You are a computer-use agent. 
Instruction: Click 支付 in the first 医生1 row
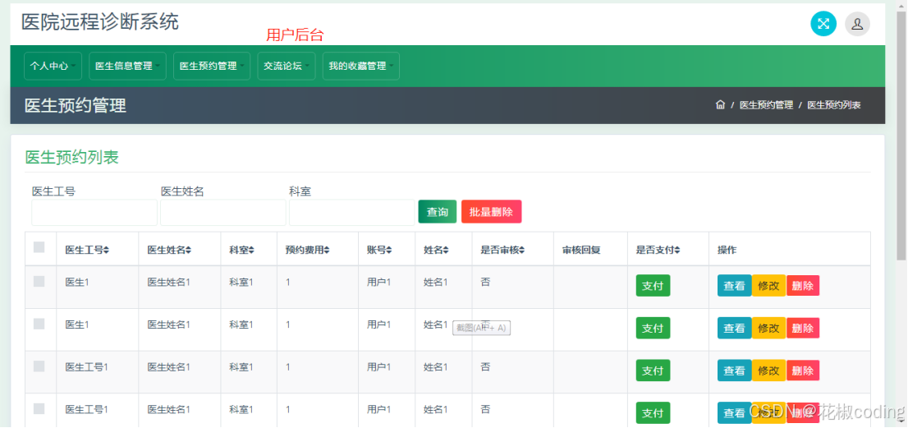click(653, 286)
